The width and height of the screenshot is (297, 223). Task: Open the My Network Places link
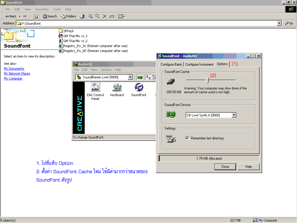pos(17,73)
